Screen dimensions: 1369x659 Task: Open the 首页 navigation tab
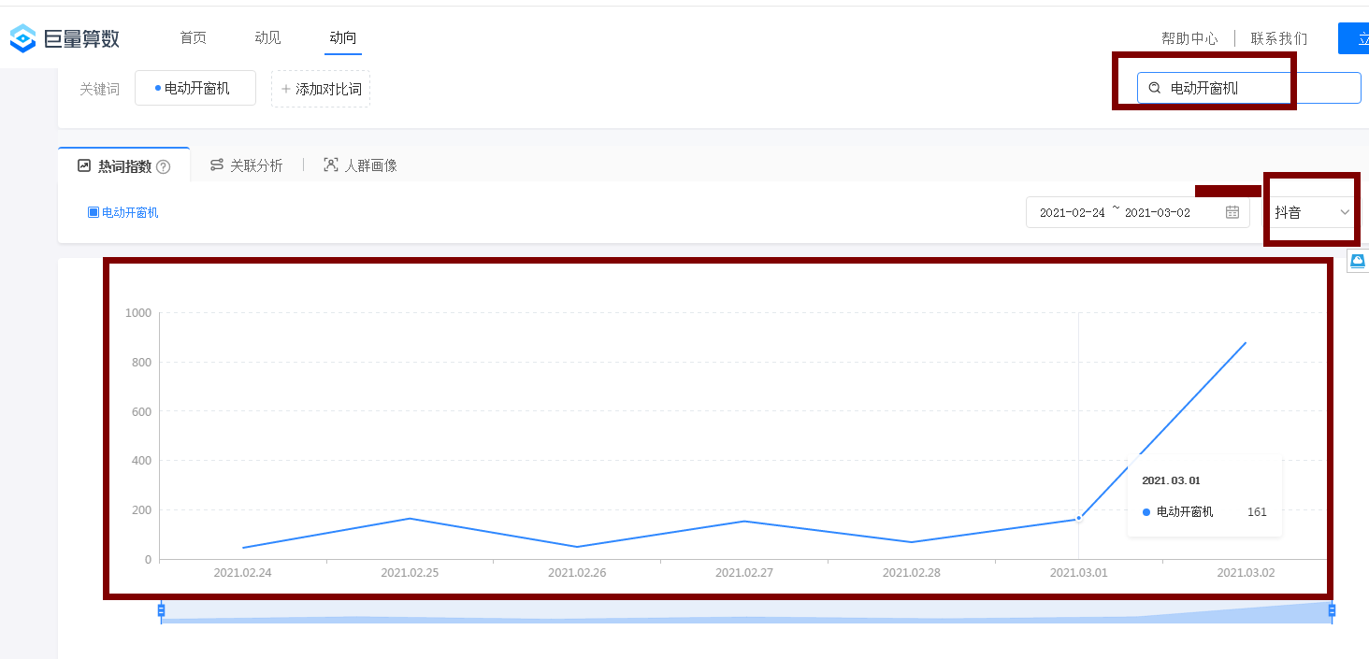194,37
